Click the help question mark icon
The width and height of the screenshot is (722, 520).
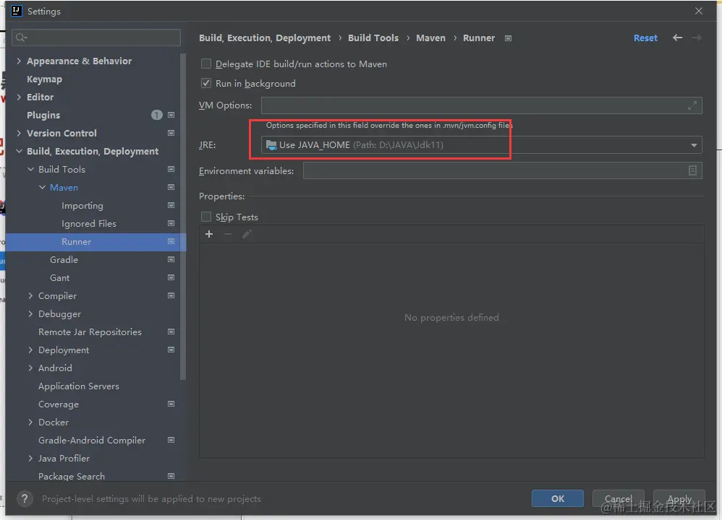pos(25,498)
